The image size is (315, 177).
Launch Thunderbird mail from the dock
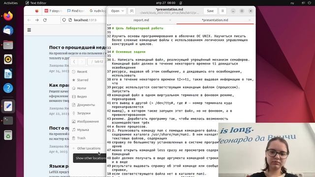8,30
